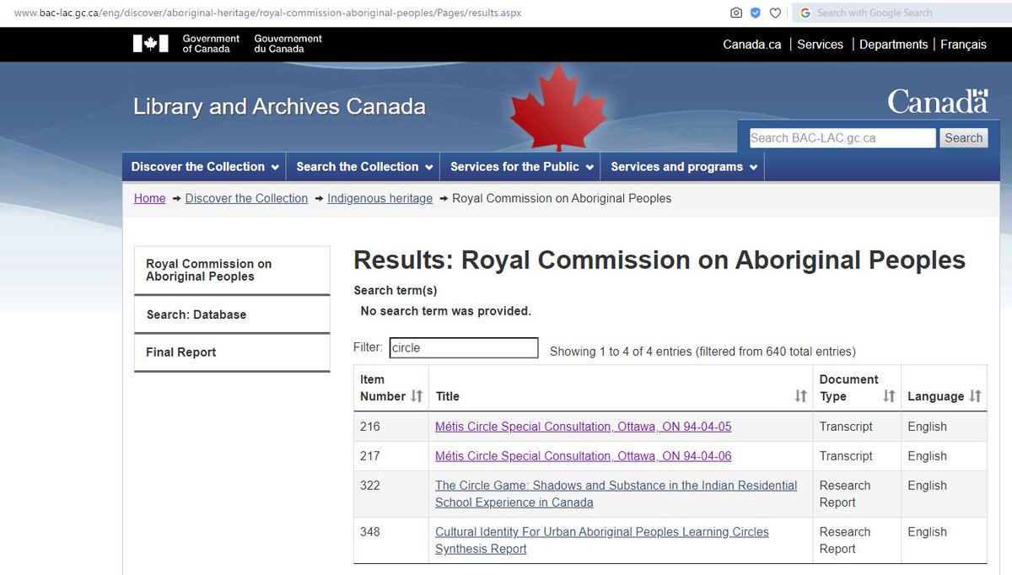Expand Search the Collection menu
This screenshot has height=575, width=1012.
pyautogui.click(x=364, y=167)
